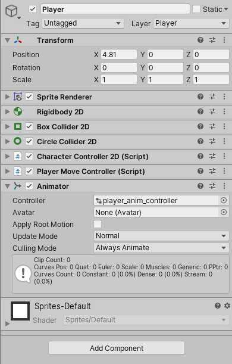
Task: Click the Animator component help icon
Action: coord(200,186)
